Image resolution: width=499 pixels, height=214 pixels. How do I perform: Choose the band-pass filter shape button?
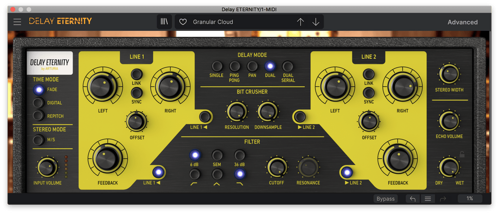pyautogui.click(x=217, y=174)
